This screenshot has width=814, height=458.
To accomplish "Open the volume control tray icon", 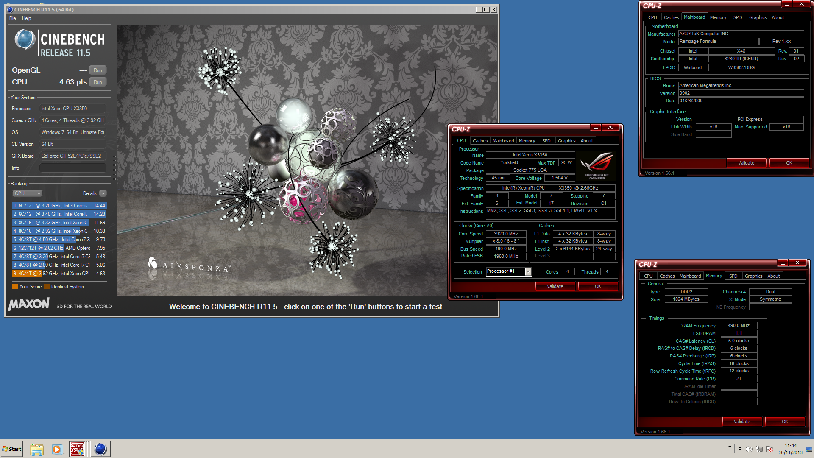I will 749,449.
